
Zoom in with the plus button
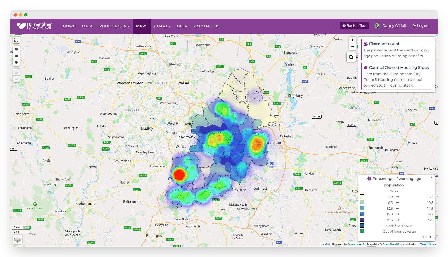coord(352,40)
